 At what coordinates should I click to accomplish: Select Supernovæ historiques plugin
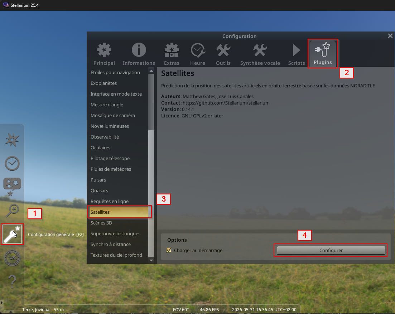118,234
